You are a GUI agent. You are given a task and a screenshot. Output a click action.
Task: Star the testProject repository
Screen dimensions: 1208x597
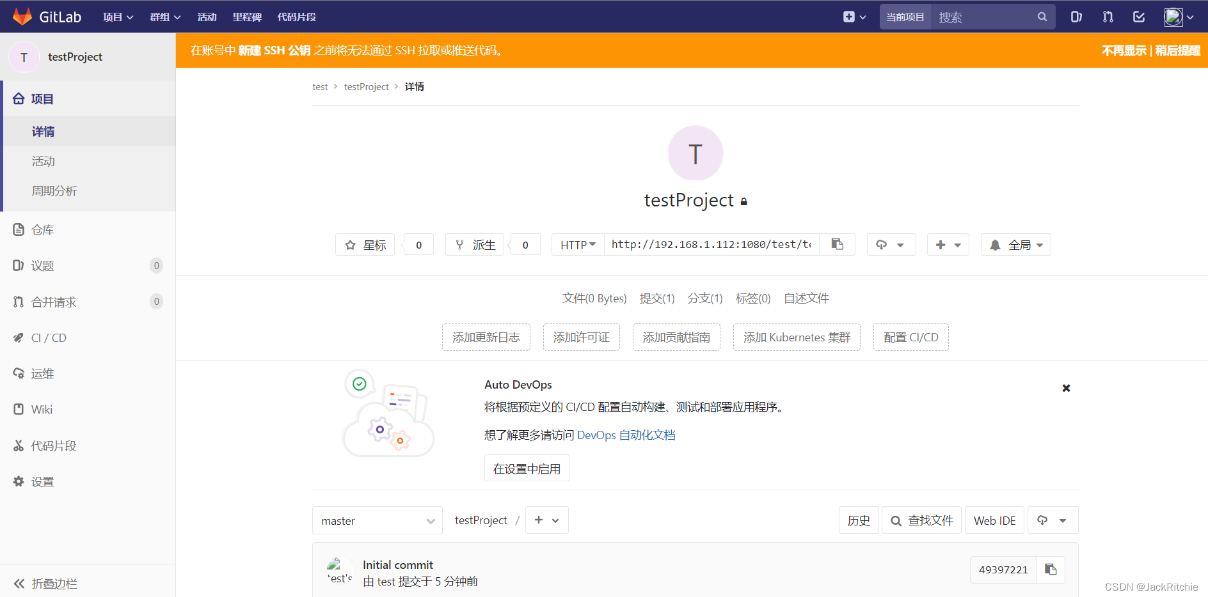click(x=365, y=244)
